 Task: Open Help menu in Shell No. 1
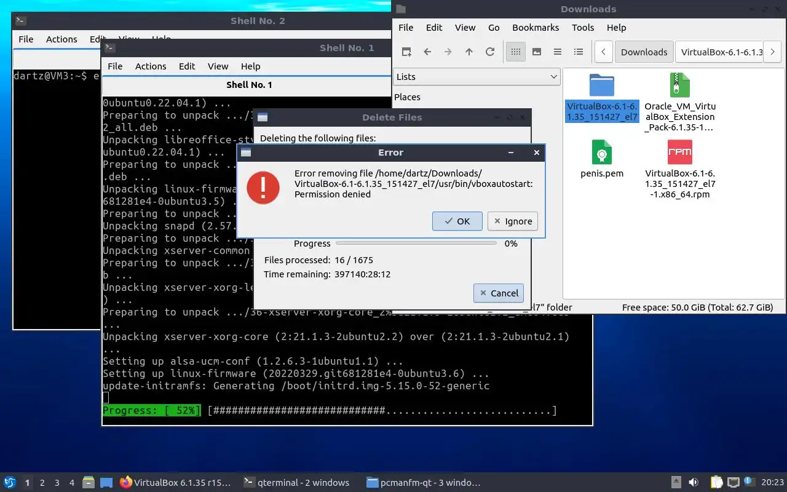250,66
